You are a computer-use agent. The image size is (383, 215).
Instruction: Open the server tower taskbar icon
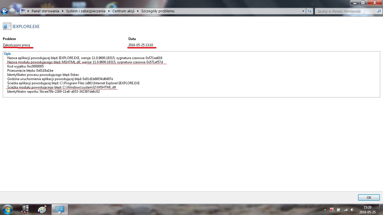(25, 209)
